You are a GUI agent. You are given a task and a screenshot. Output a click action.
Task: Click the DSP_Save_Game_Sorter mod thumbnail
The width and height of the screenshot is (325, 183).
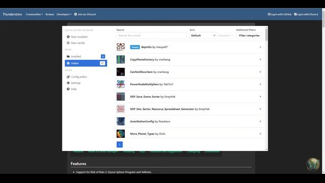[x=121, y=97]
